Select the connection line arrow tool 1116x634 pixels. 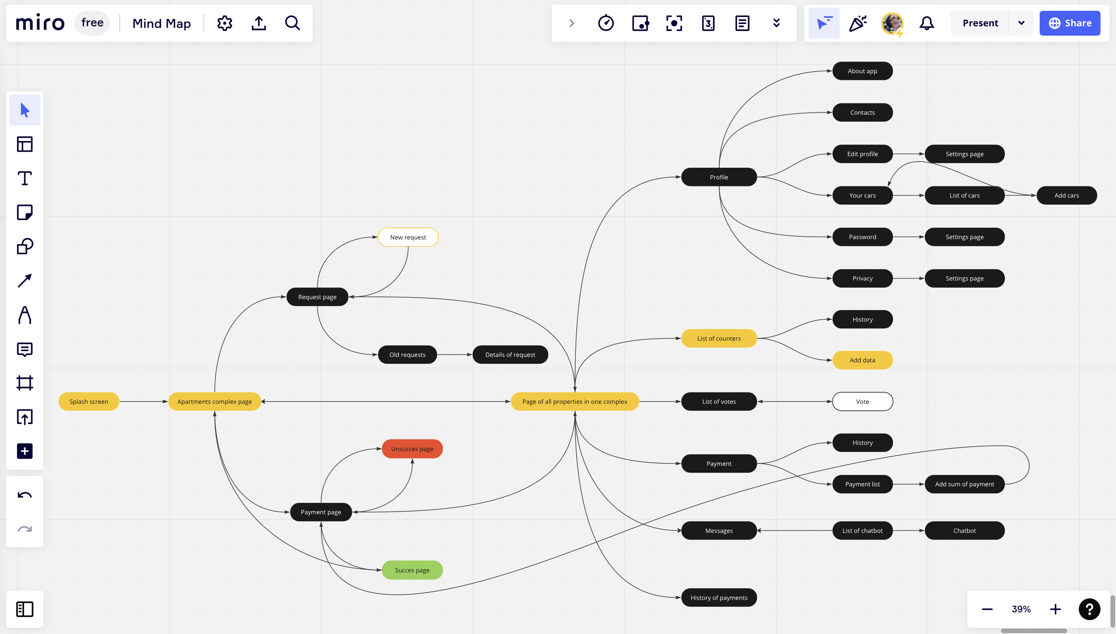[25, 281]
